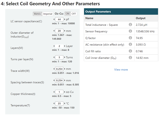
Task: Show AC resistance info tooltip icon
Action: [130, 44]
